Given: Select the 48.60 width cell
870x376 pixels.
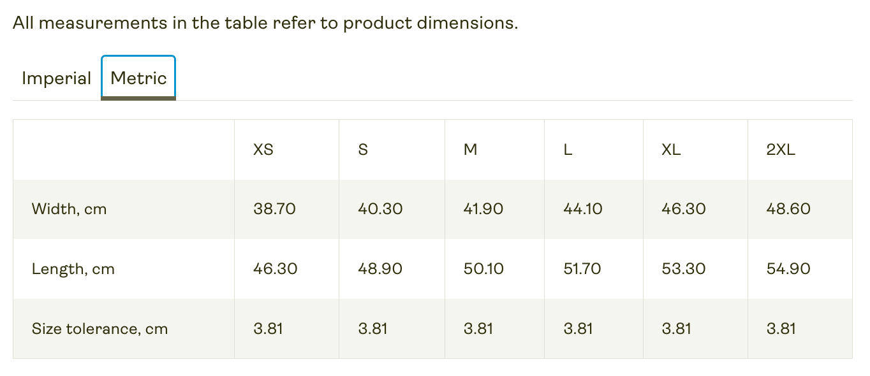Looking at the screenshot, I should [788, 209].
